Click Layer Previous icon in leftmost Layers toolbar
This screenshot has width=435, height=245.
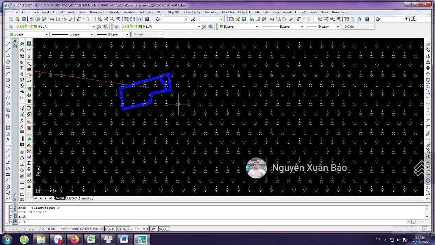[105, 27]
